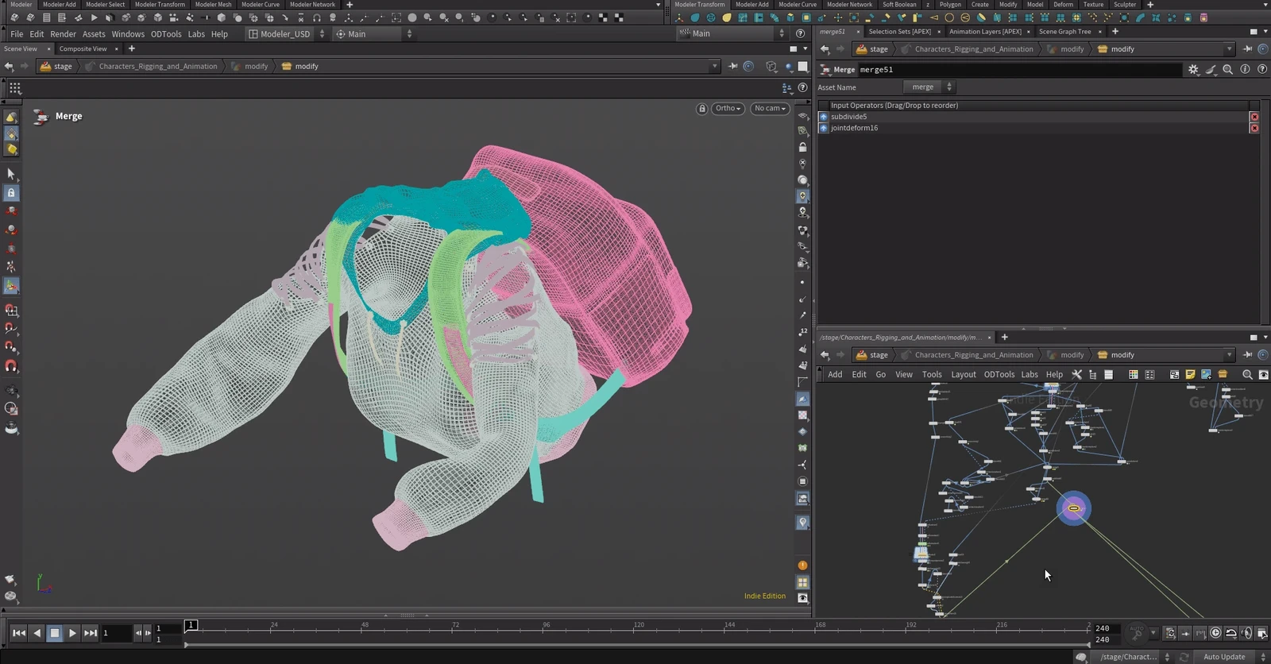
Task: Open the Main radial menu dropdown
Action: tap(373, 34)
